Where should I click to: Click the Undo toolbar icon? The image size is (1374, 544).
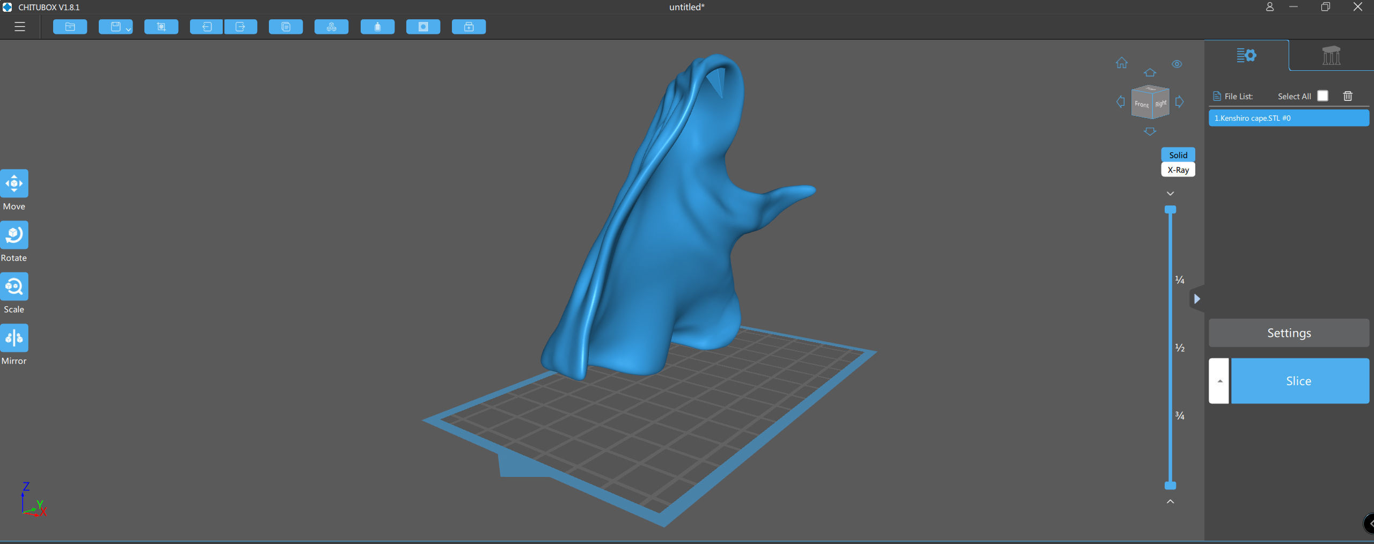coord(207,27)
